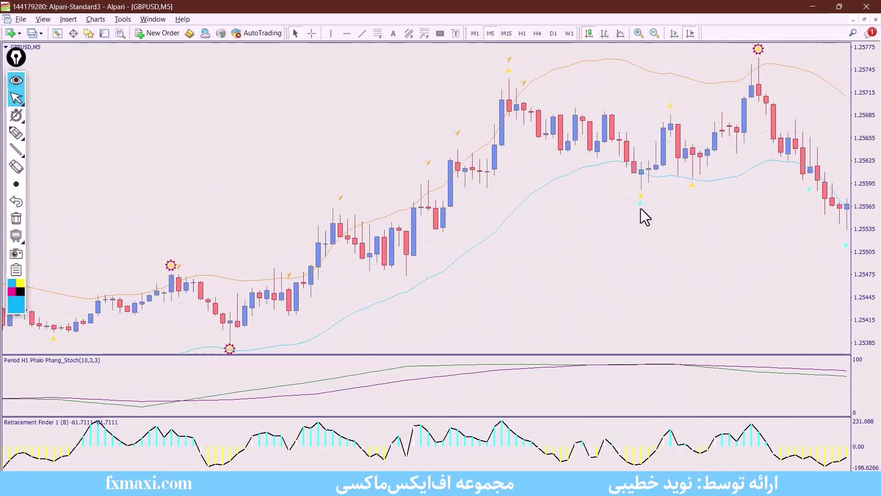This screenshot has height=496, width=881.
Task: Expand the profiles dropdown arrow
Action: pyautogui.click(x=41, y=34)
